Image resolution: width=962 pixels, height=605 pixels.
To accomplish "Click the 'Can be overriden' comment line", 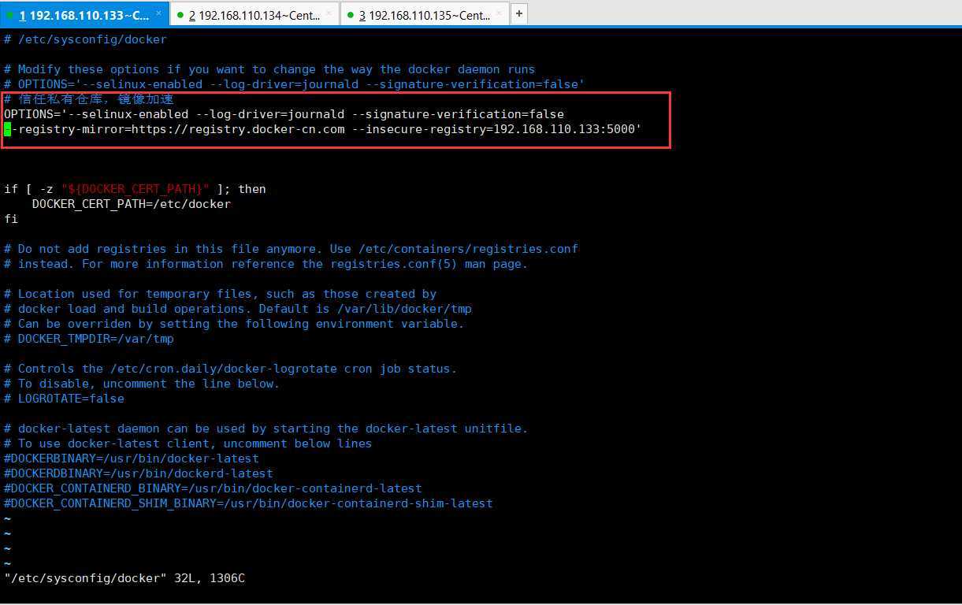I will tap(234, 324).
